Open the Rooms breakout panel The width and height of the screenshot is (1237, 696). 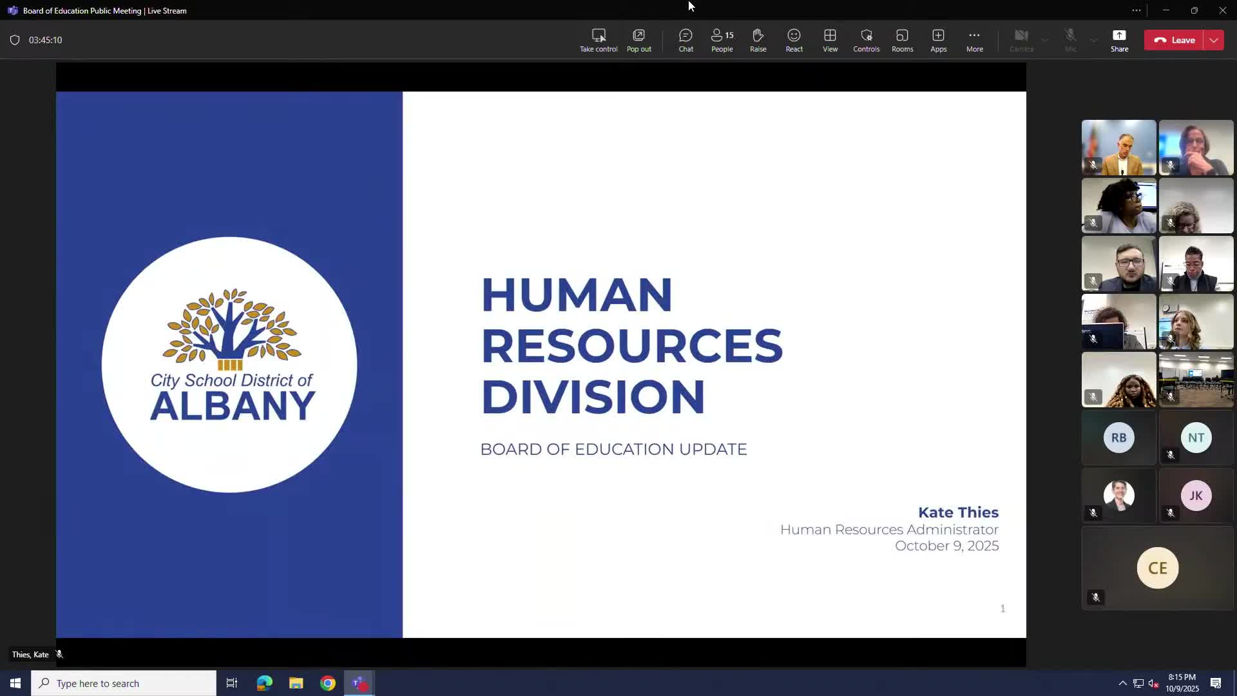coord(902,40)
